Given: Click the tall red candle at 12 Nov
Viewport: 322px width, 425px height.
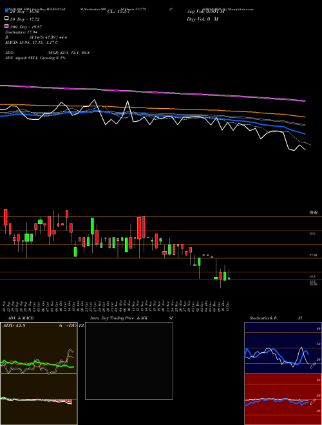Looking at the screenshot, I should (139, 228).
